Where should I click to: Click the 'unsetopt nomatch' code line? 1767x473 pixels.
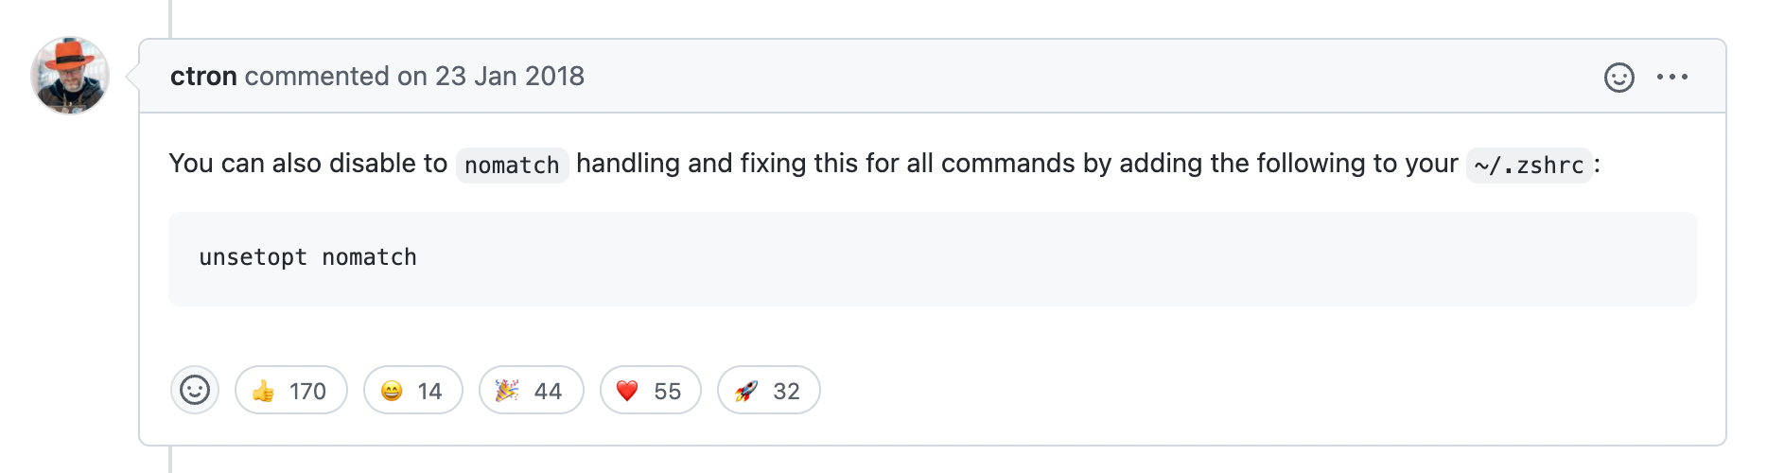click(307, 257)
